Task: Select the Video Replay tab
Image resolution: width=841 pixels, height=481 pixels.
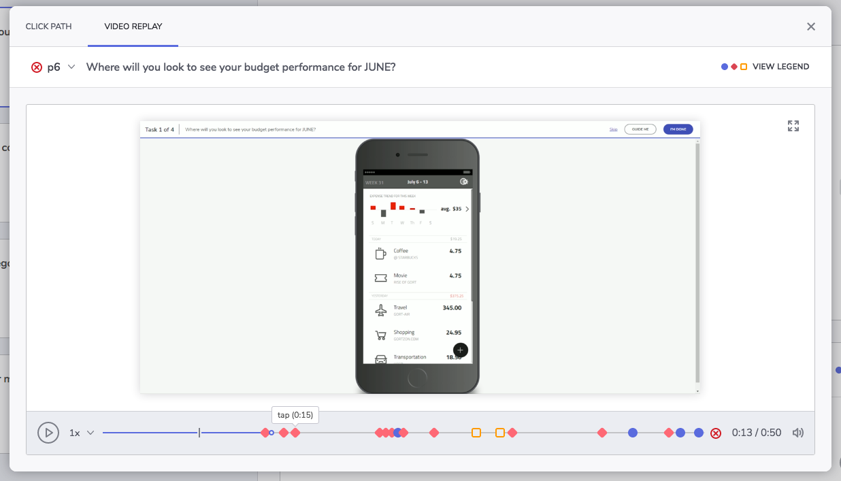Action: point(133,27)
